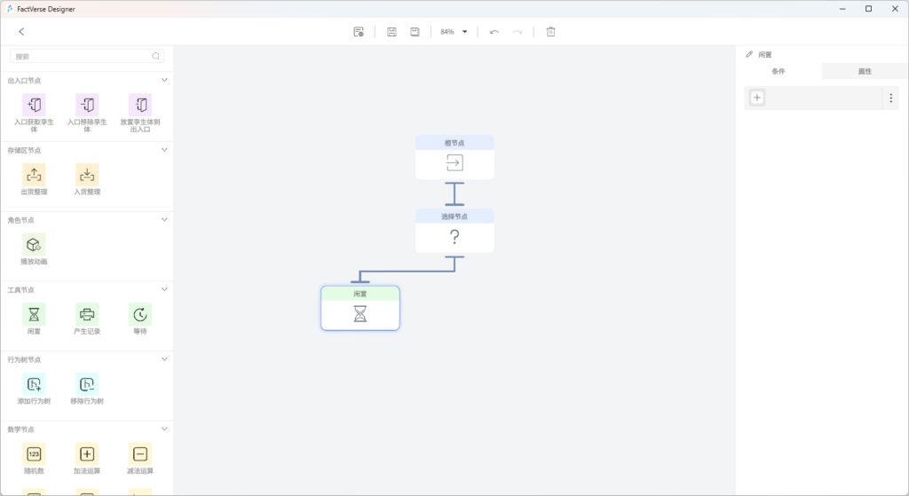Click the trash delete icon in toolbar

[x=550, y=32]
